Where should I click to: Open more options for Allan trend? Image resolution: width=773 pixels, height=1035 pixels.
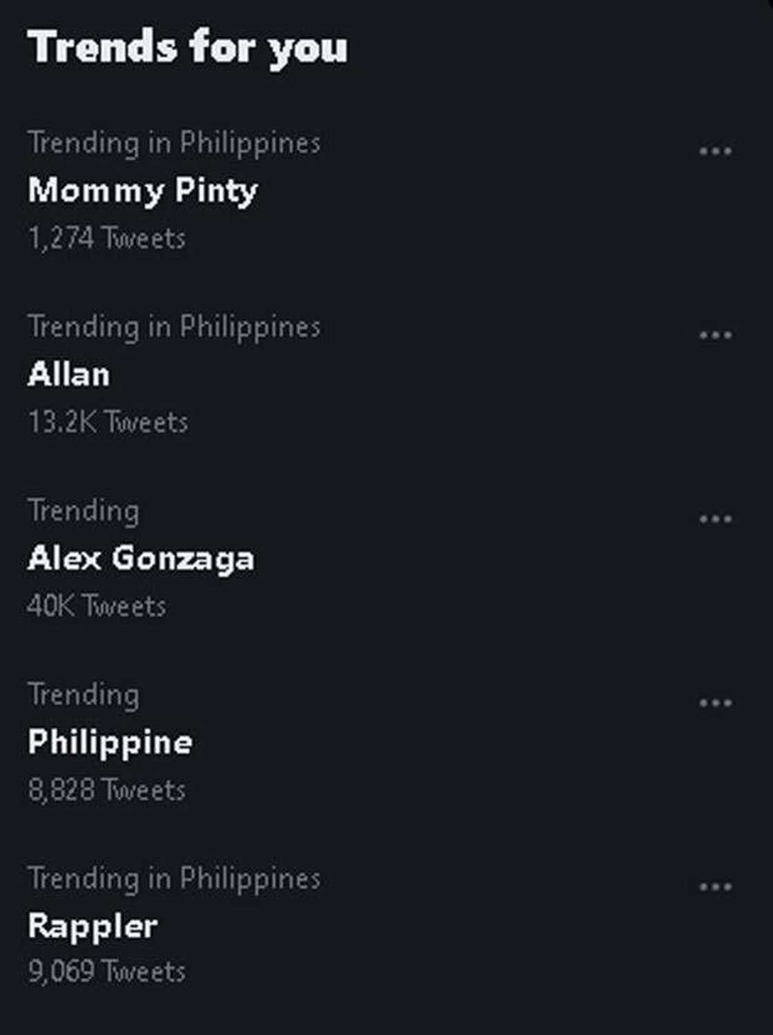click(715, 334)
